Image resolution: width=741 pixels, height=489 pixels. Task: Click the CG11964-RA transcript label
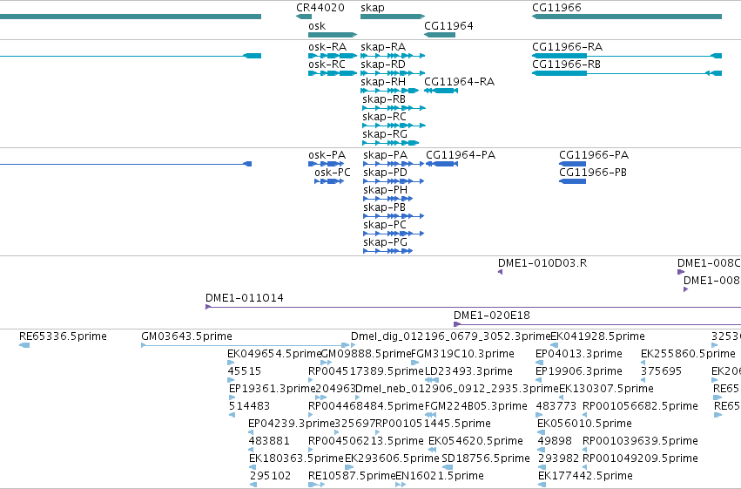pyautogui.click(x=460, y=82)
